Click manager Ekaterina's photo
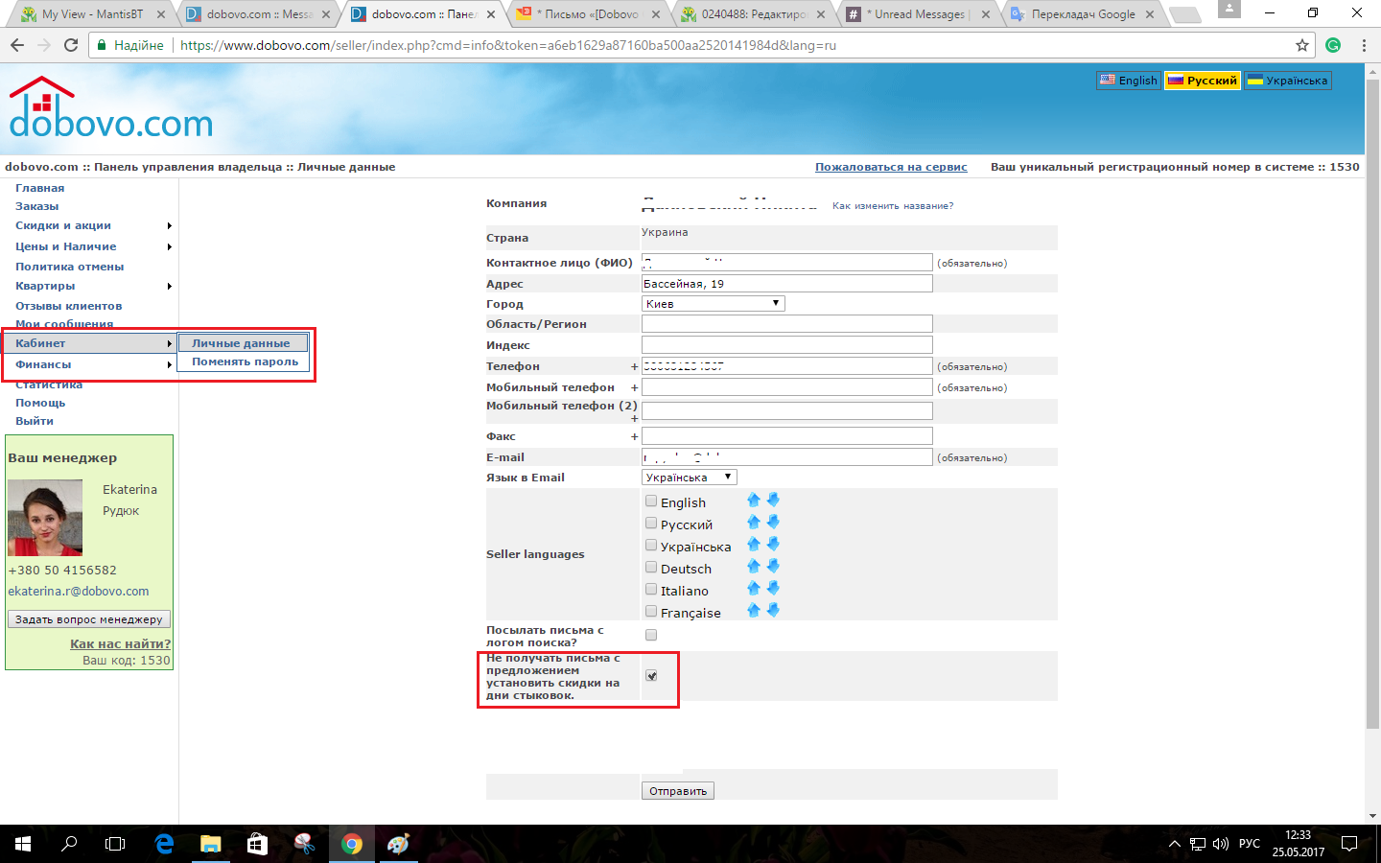Viewport: 1381px width, 863px height. (45, 518)
